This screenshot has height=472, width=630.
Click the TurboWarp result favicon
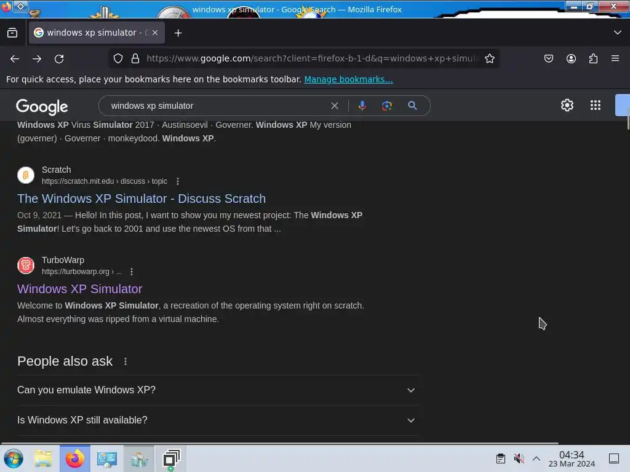(x=26, y=265)
